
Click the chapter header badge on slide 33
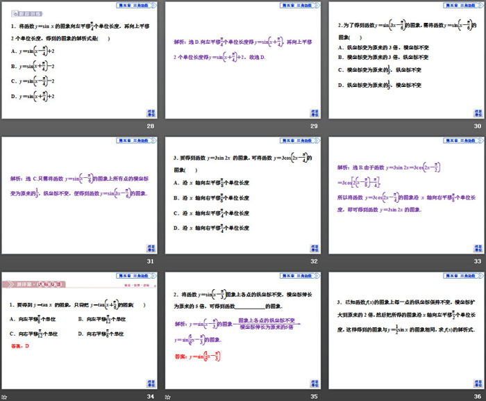point(464,140)
